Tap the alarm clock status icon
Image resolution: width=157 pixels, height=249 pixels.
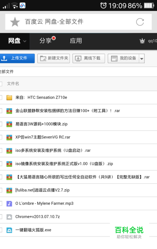point(104,6)
